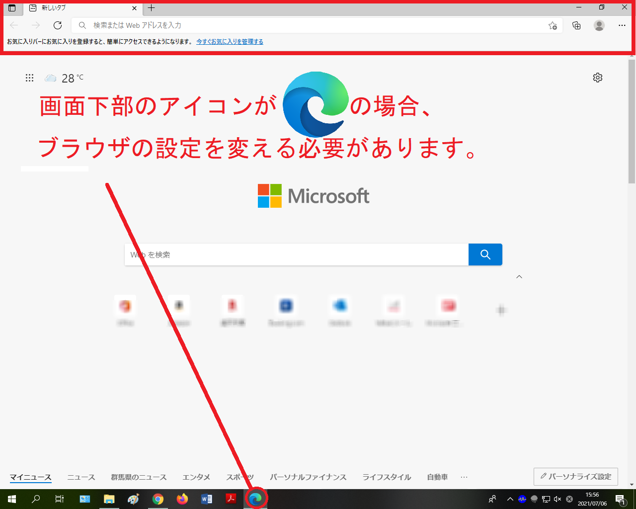Open the Collections icon in toolbar
636x509 pixels.
point(576,25)
